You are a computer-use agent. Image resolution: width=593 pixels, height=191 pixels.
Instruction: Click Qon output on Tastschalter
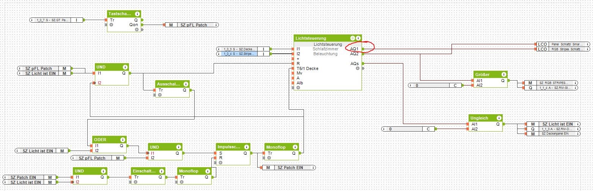tap(134, 25)
